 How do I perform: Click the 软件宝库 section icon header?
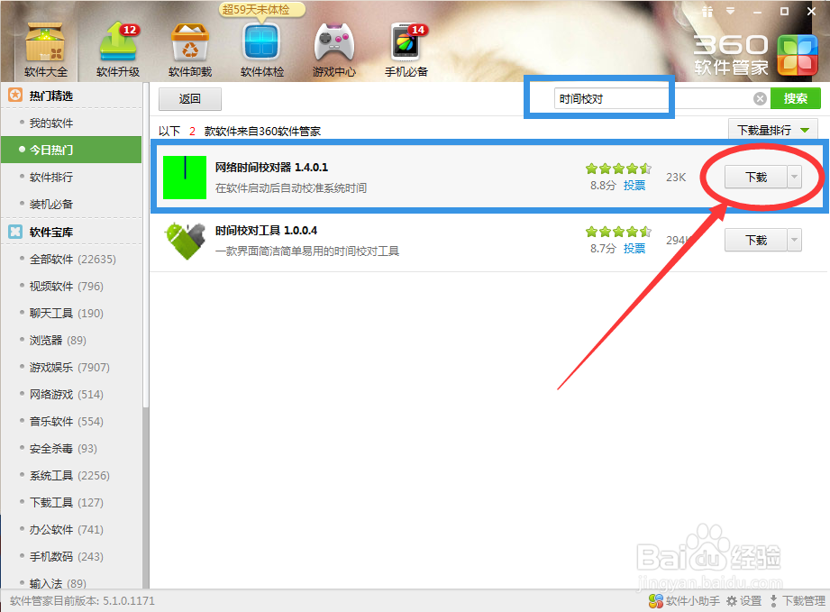(15, 232)
